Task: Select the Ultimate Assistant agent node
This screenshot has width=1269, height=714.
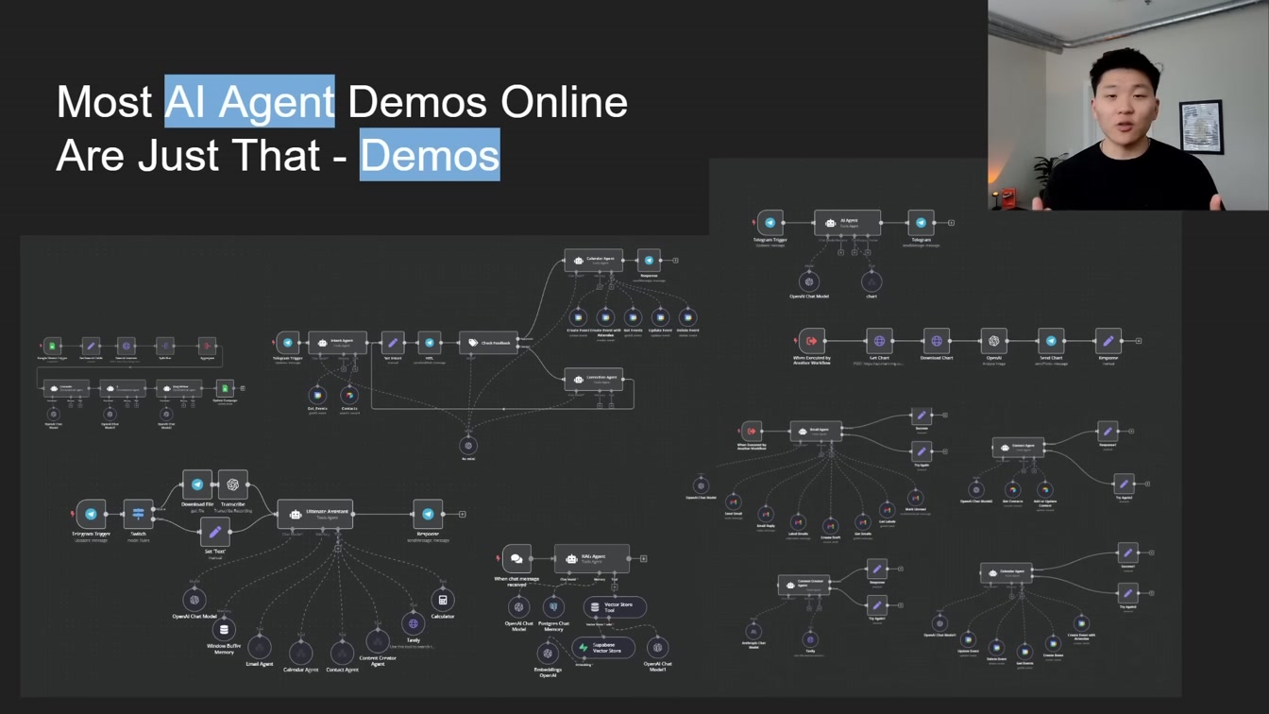Action: pos(315,514)
